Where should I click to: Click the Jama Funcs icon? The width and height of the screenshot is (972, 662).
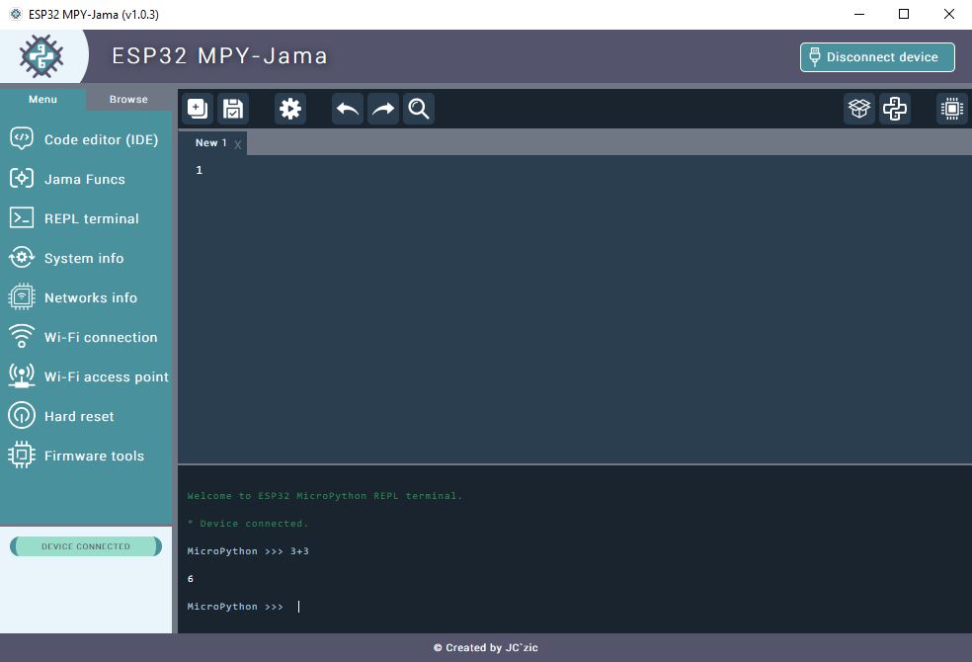22,179
